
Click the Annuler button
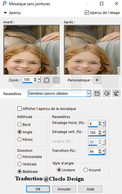click(64, 189)
